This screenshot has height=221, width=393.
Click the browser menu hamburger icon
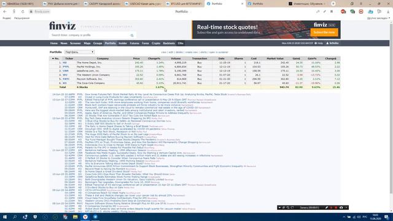(x=361, y=4)
